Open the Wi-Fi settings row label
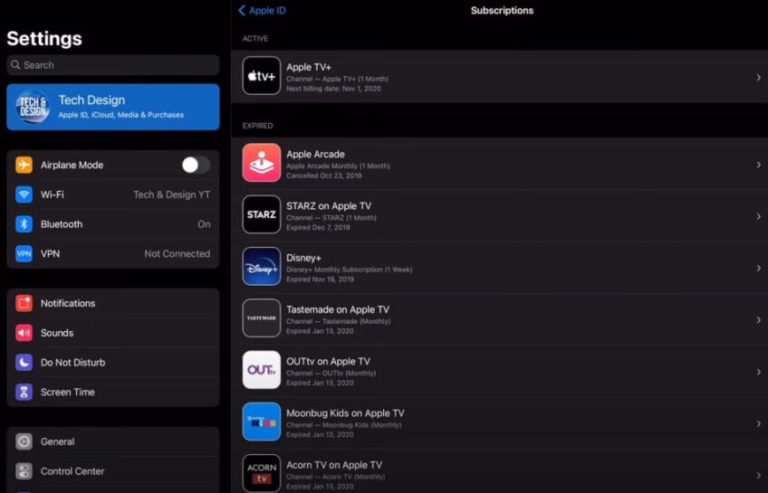Viewport: 768px width, 493px height. tap(53, 194)
